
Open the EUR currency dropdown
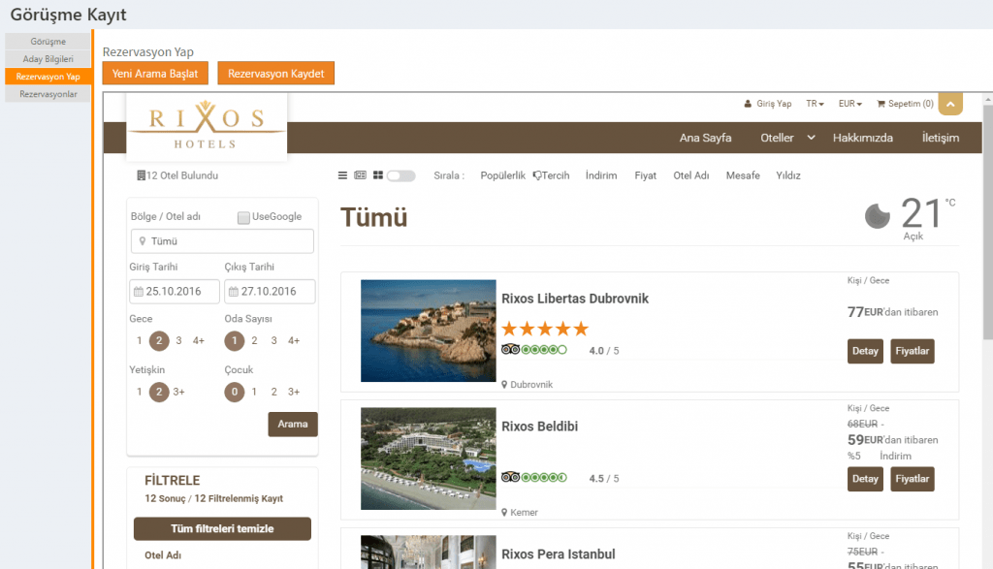pos(849,104)
